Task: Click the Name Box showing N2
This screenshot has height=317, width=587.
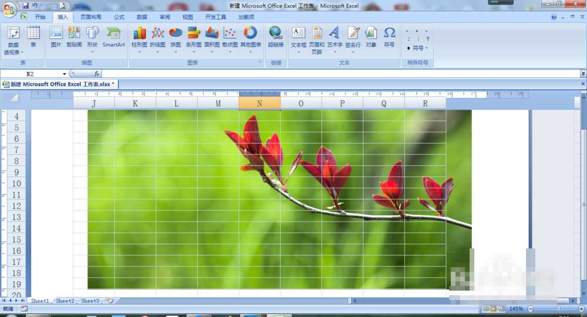Action: click(32, 74)
